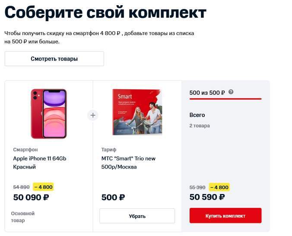Click the tariff price 500 ₽

[113, 197]
